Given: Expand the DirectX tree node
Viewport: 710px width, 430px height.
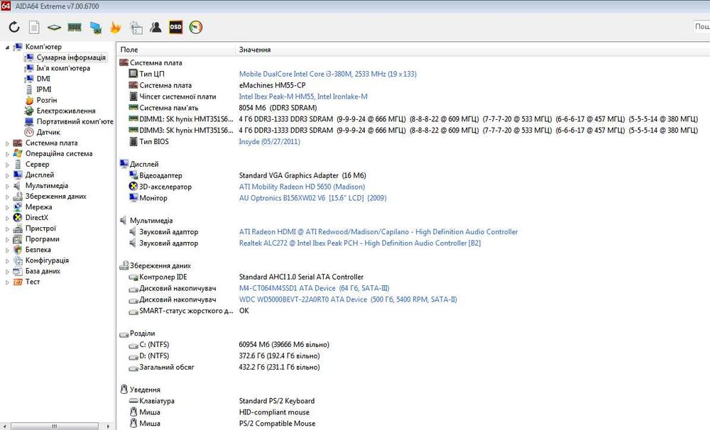Looking at the screenshot, I should coord(7,218).
